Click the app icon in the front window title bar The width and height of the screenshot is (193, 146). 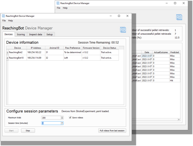coord(4,16)
